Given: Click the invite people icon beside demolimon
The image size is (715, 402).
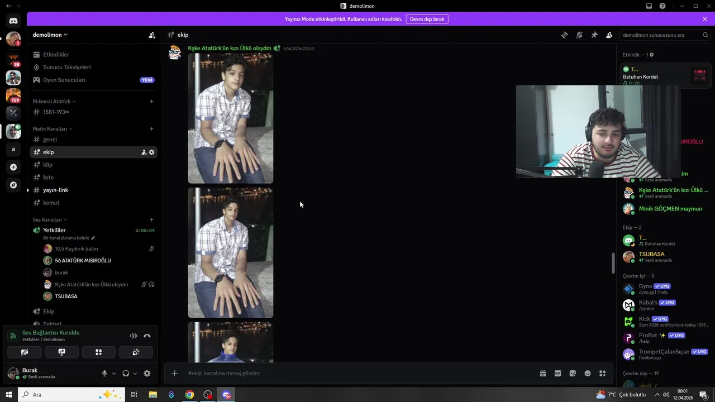Looking at the screenshot, I should (x=152, y=35).
